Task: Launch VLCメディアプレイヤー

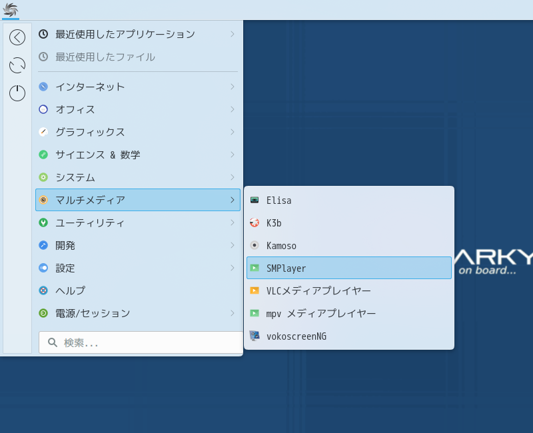Action: click(x=349, y=290)
